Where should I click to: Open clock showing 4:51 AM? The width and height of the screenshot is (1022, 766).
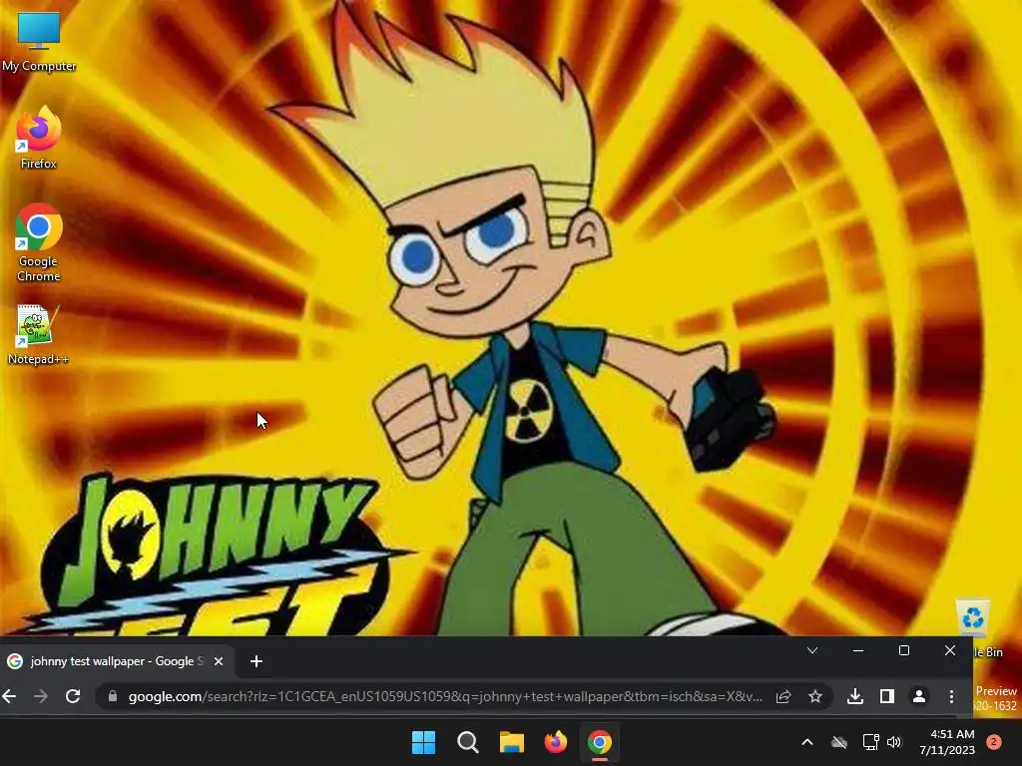pyautogui.click(x=947, y=742)
